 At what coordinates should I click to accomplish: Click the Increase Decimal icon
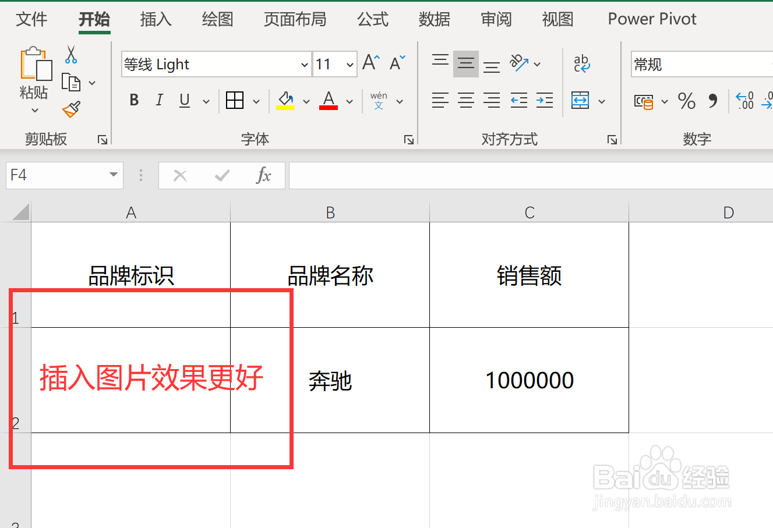click(744, 101)
